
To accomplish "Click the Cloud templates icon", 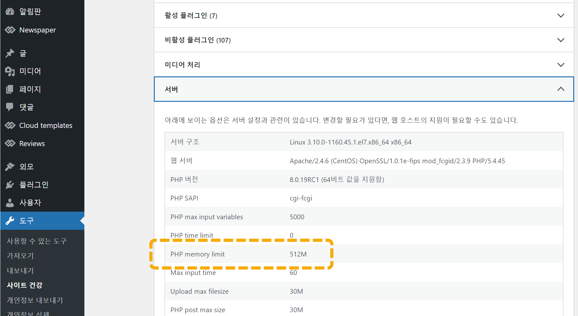I will coord(10,125).
